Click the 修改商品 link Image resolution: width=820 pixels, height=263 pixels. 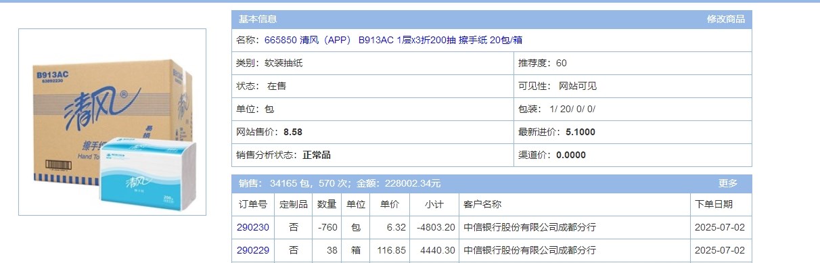click(x=726, y=19)
